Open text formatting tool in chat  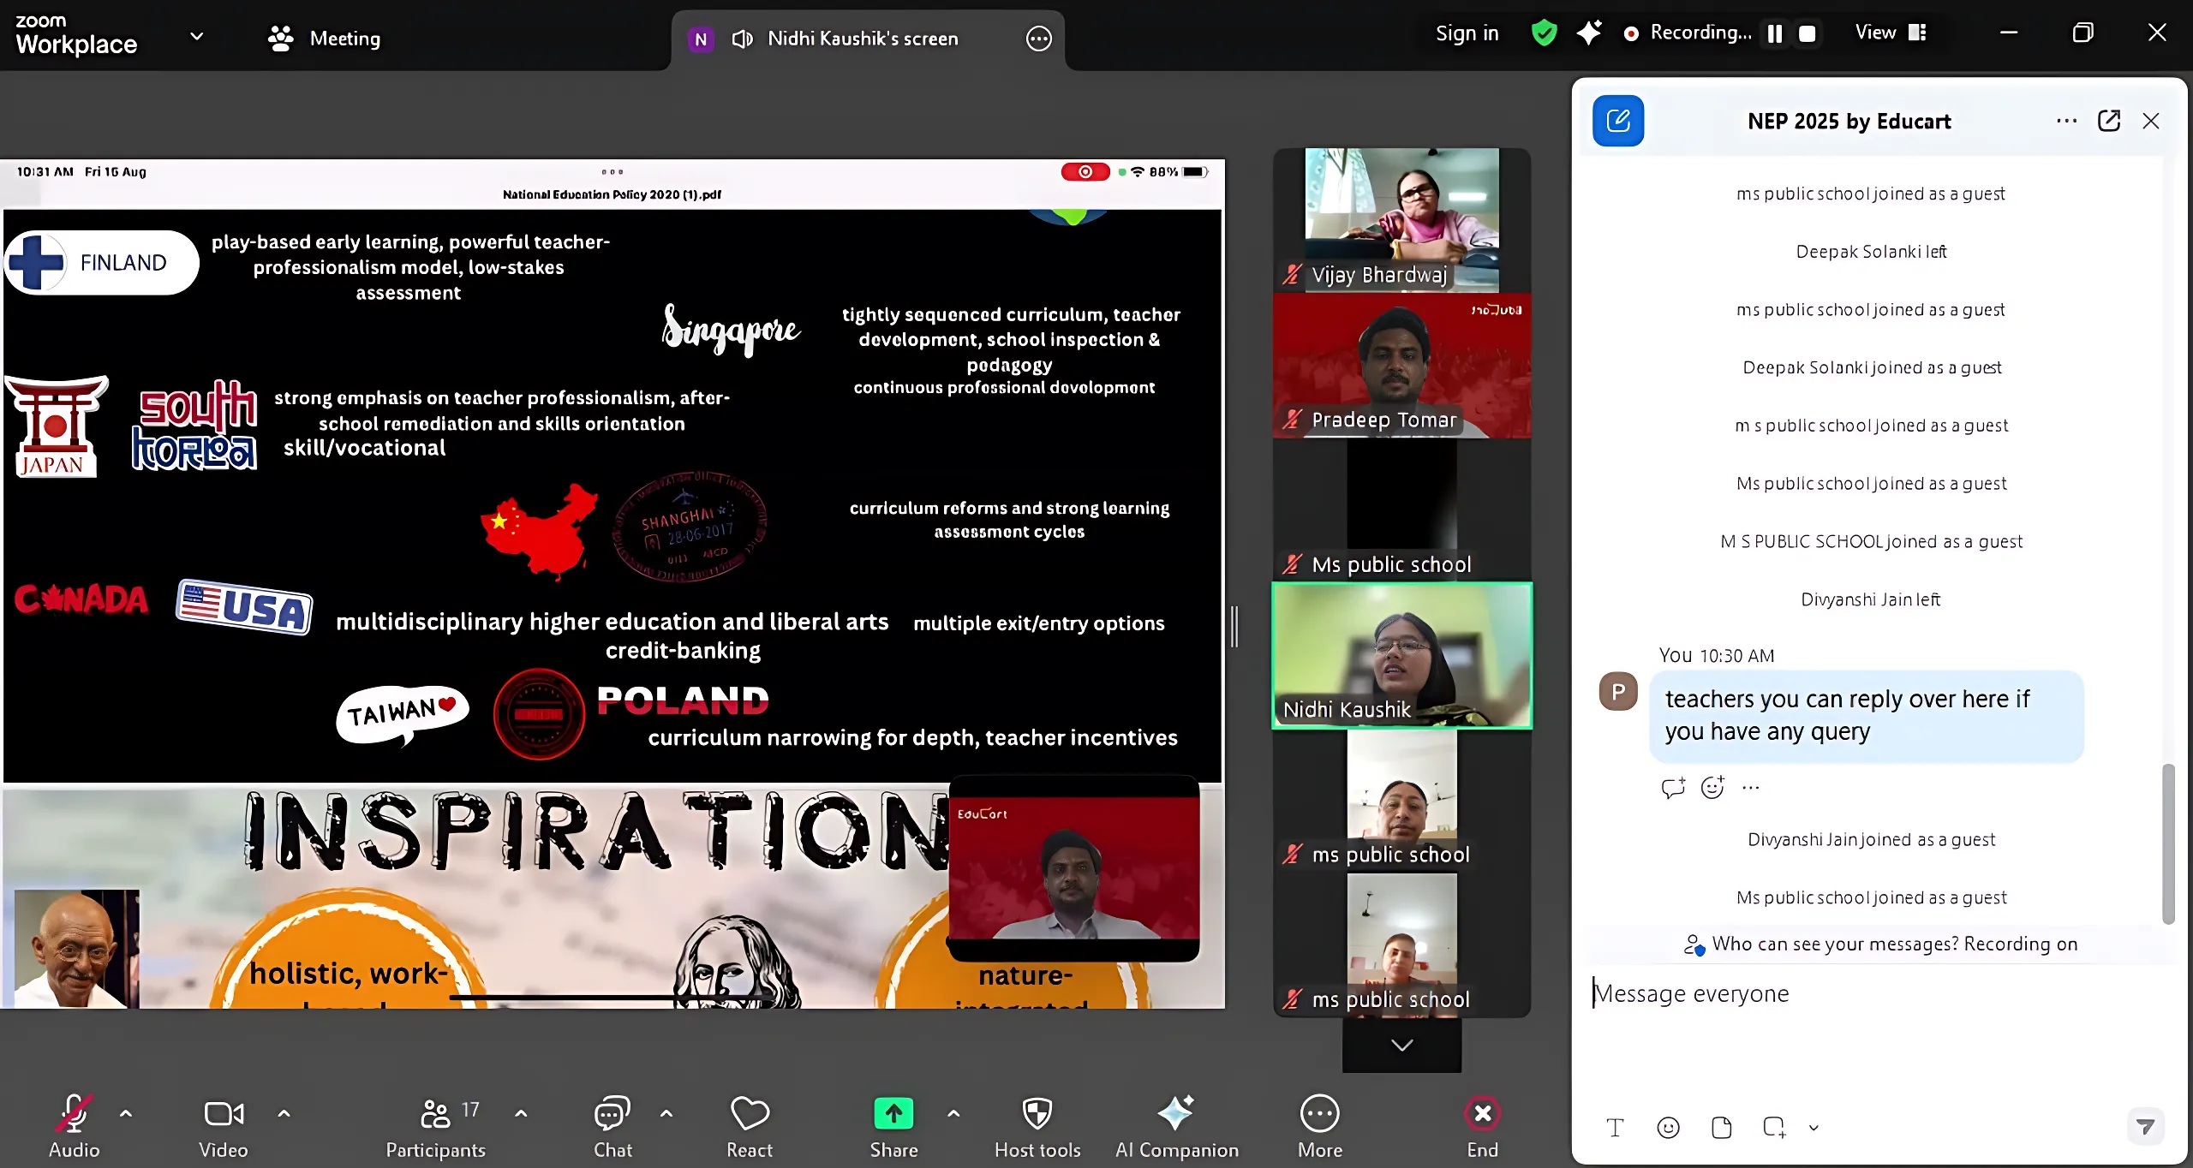[1615, 1127]
